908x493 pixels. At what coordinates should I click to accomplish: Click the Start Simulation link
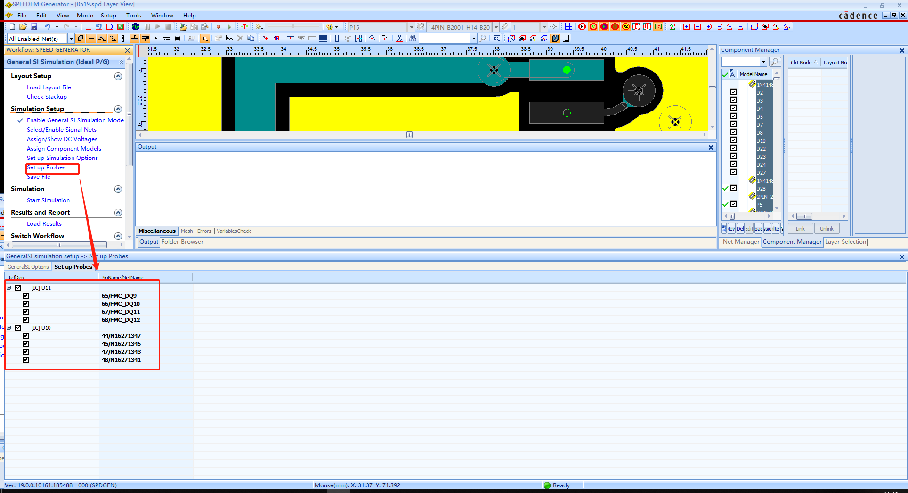pos(48,200)
